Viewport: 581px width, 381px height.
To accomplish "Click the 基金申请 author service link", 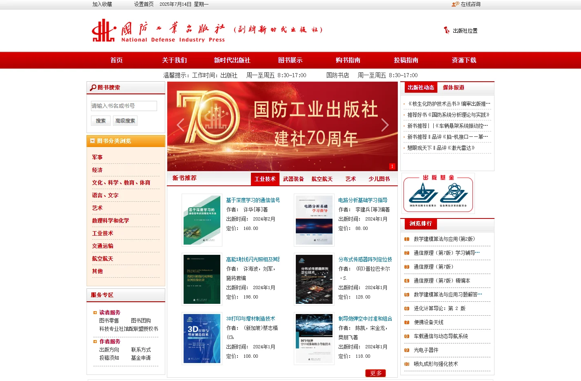I will [141, 358].
